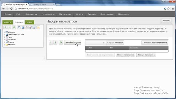Create new template icon in tree toolbar
The height and width of the screenshot is (99, 176).
click(19, 28)
